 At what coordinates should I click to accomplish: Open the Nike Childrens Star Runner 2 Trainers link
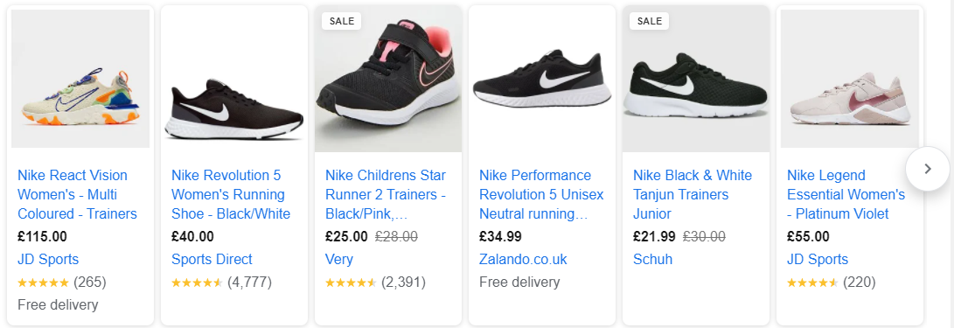[x=386, y=195]
